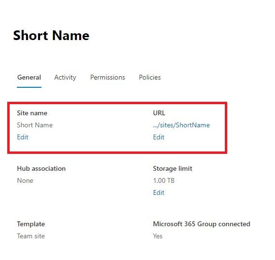Screen dimensions: 275x260
Task: Click the URL field label
Action: pyautogui.click(x=159, y=113)
